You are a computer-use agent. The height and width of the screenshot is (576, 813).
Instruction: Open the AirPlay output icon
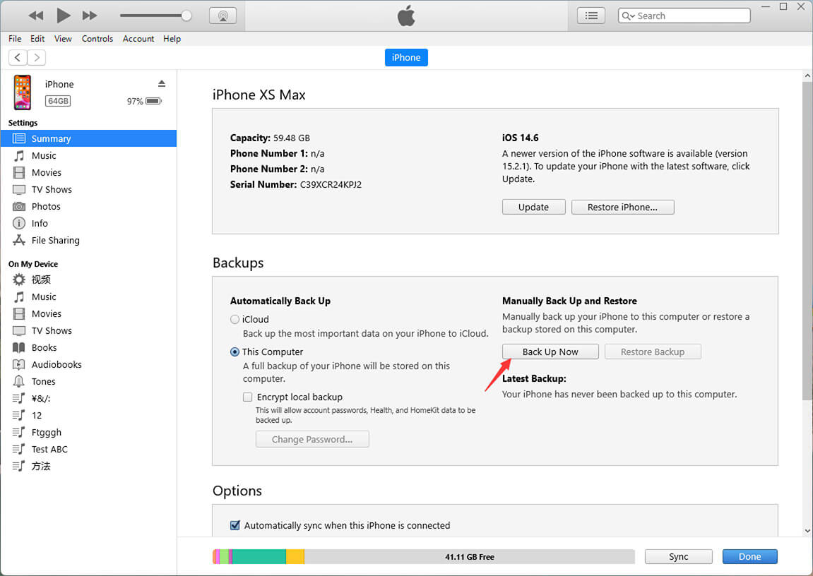[x=223, y=16]
